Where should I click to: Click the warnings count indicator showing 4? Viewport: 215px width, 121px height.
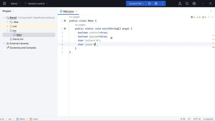point(199,17)
